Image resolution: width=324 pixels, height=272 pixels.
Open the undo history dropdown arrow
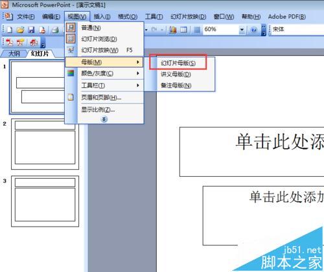tap(146, 29)
